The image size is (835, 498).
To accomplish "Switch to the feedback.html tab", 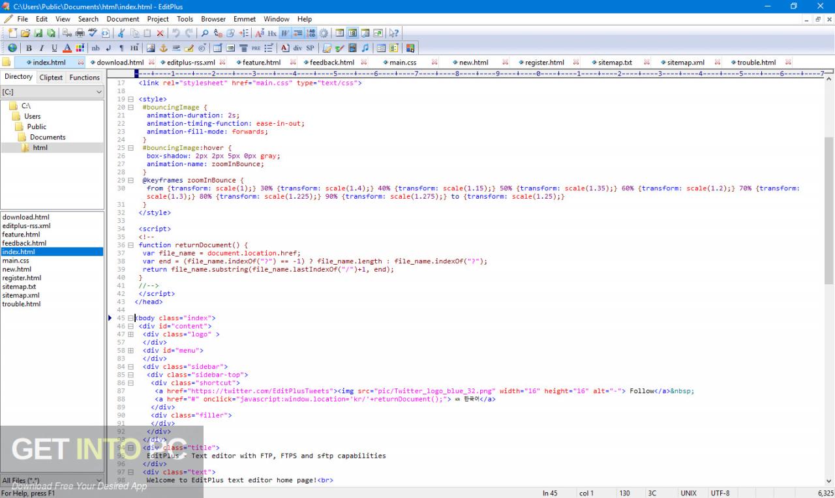I will coord(331,63).
